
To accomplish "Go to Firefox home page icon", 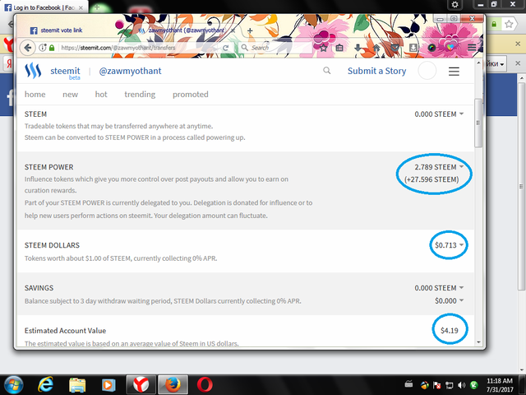I will click(x=376, y=48).
